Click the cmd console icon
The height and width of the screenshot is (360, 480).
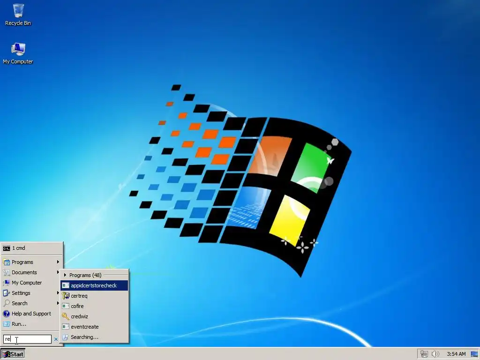(x=7, y=248)
